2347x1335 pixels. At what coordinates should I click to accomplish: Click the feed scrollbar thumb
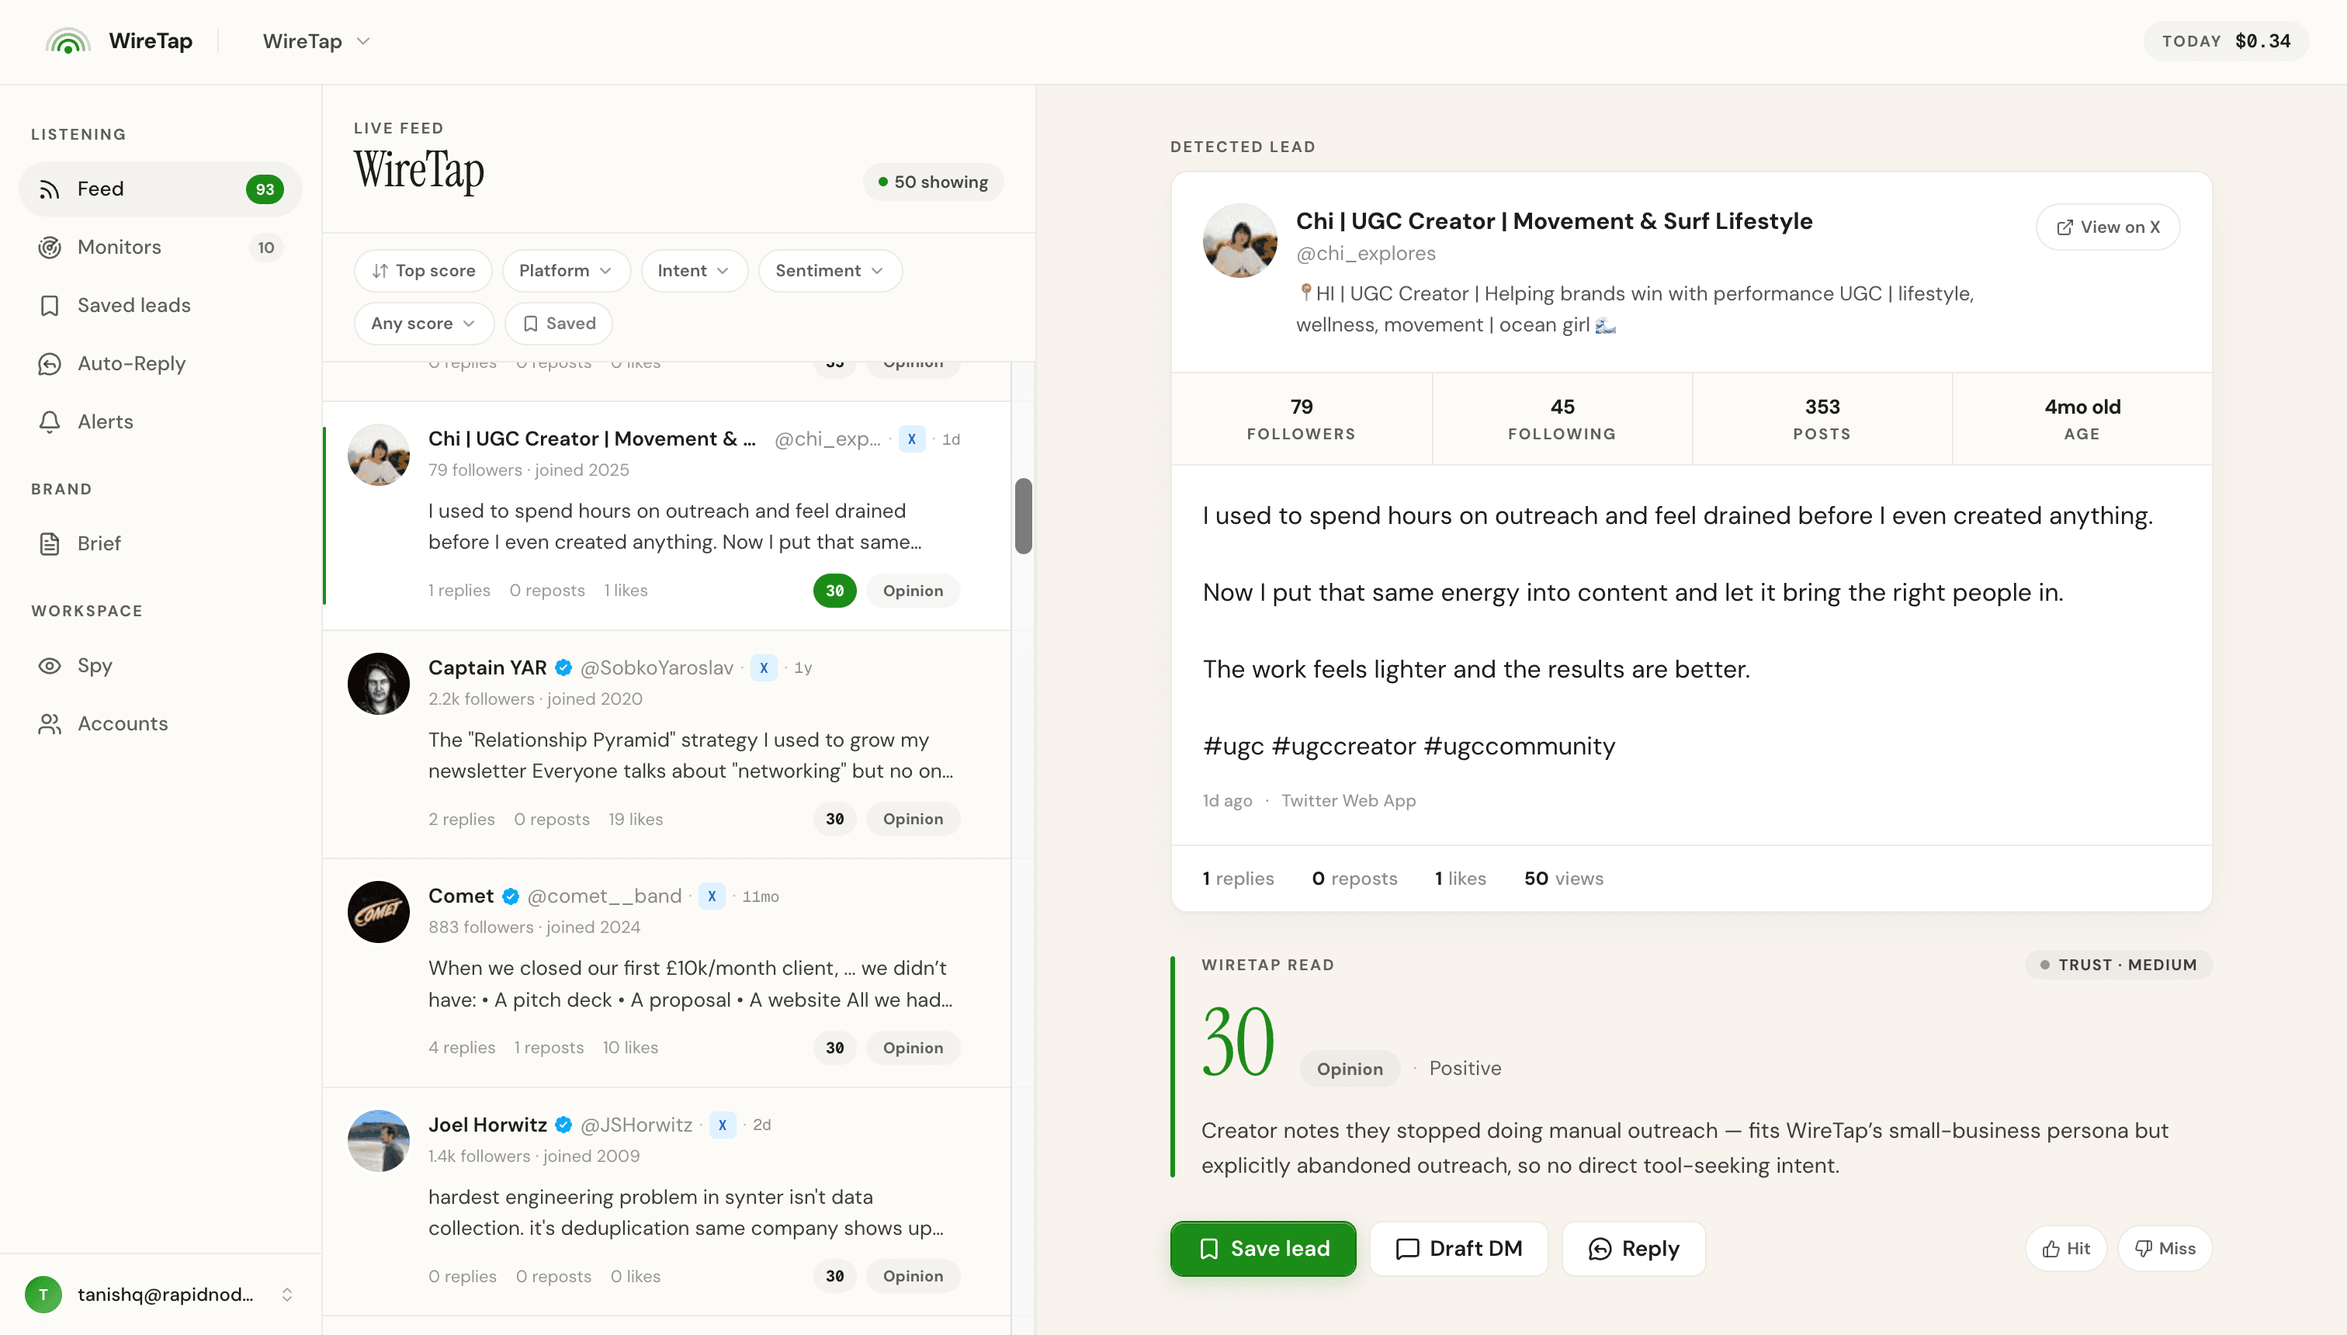pyautogui.click(x=1023, y=516)
